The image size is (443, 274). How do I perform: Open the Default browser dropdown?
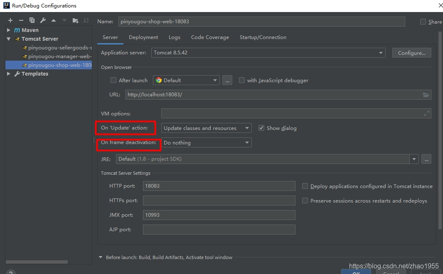point(186,81)
